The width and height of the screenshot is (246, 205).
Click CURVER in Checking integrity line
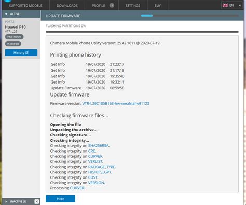(95, 156)
